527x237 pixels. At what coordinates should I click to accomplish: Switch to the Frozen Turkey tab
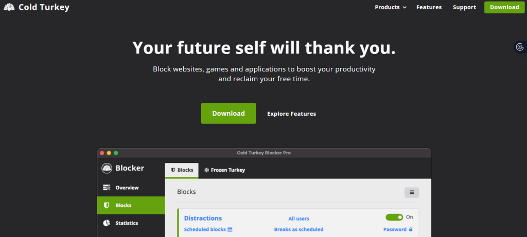tap(224, 170)
